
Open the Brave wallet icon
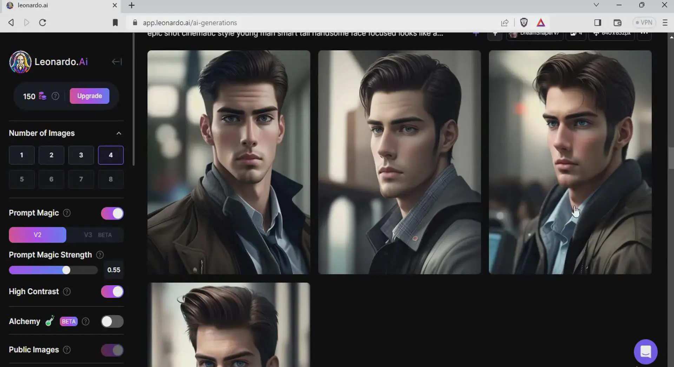click(617, 23)
